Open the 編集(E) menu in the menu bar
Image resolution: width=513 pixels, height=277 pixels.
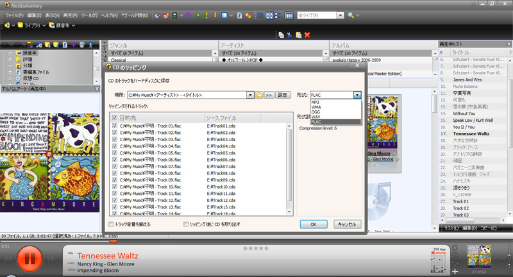[35, 15]
